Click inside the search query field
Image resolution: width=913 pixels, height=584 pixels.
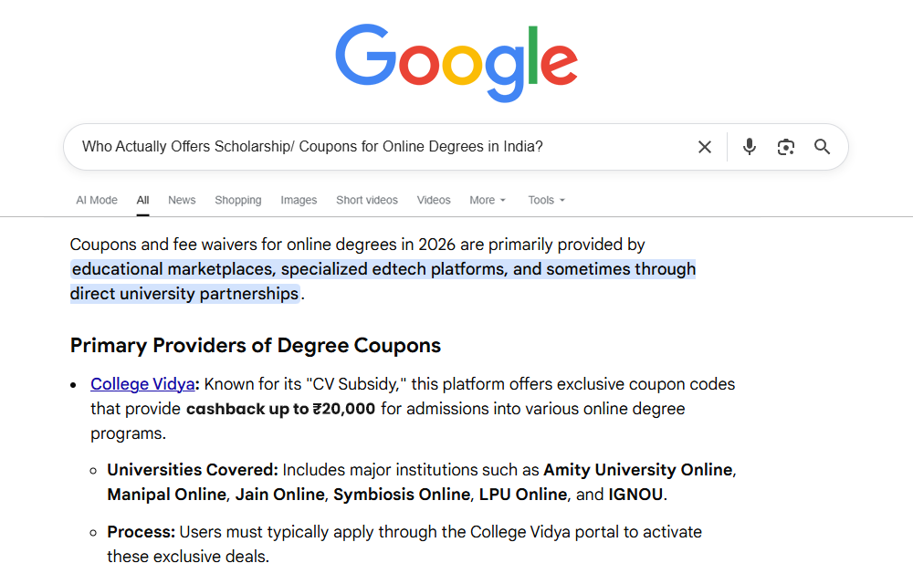click(x=365, y=147)
